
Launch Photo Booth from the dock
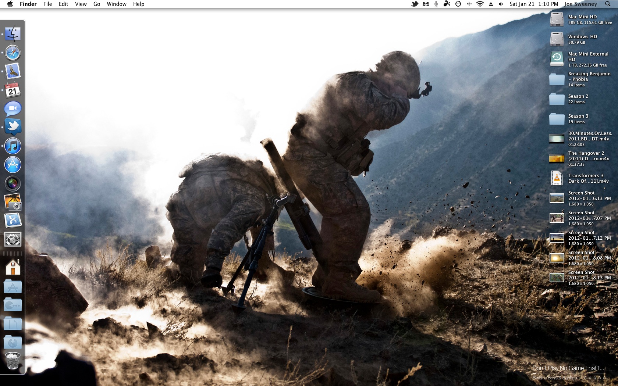pos(13,183)
